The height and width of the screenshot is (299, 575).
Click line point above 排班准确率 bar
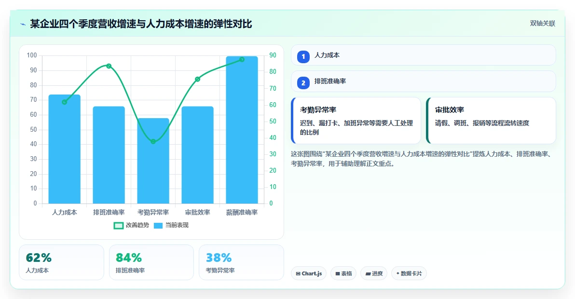tap(109, 66)
